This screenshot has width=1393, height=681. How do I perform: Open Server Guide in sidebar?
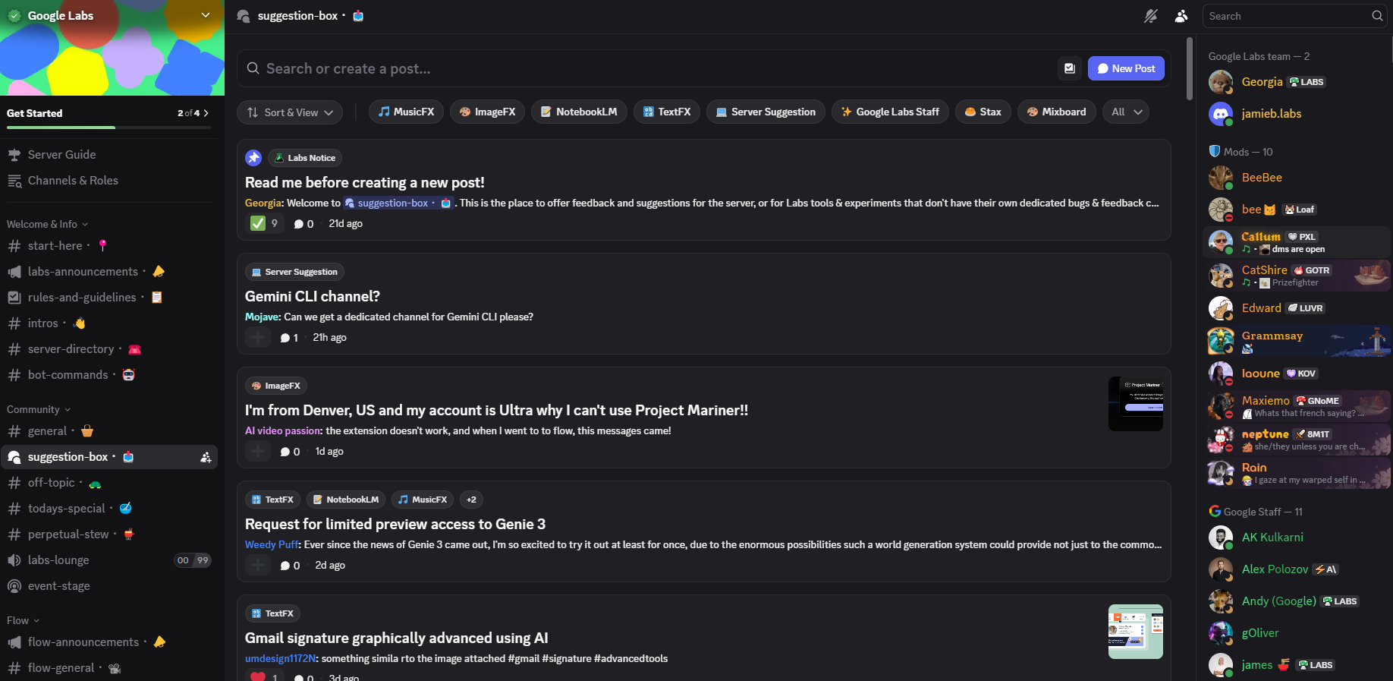(x=61, y=155)
